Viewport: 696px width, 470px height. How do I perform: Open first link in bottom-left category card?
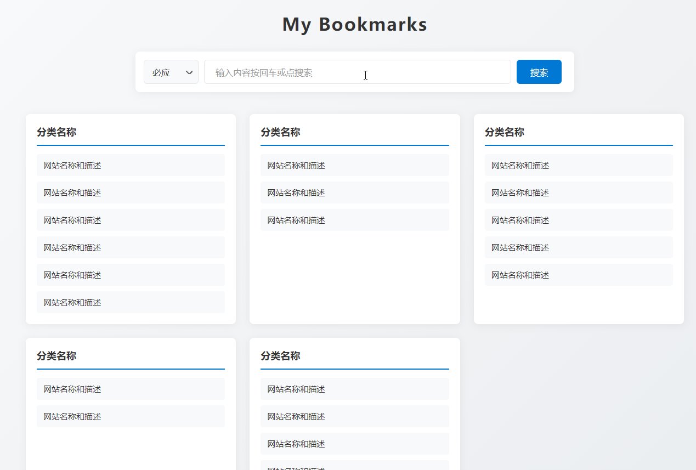(131, 389)
